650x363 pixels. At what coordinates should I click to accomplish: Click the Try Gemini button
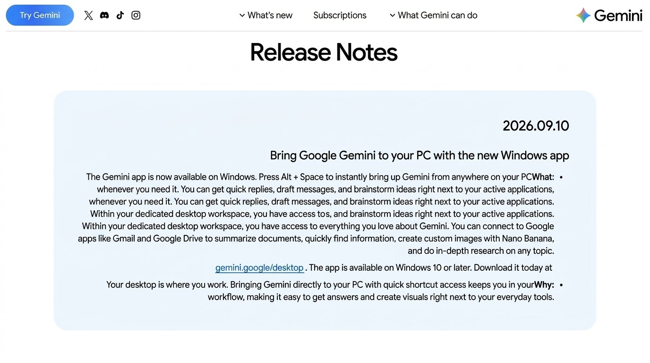[x=40, y=15]
